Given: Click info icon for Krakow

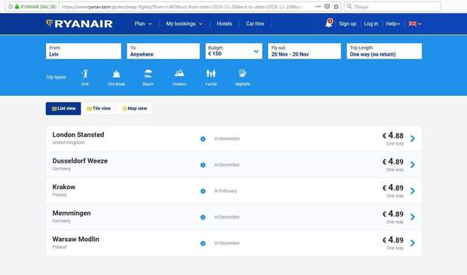Looking at the screenshot, I should 203,191.
